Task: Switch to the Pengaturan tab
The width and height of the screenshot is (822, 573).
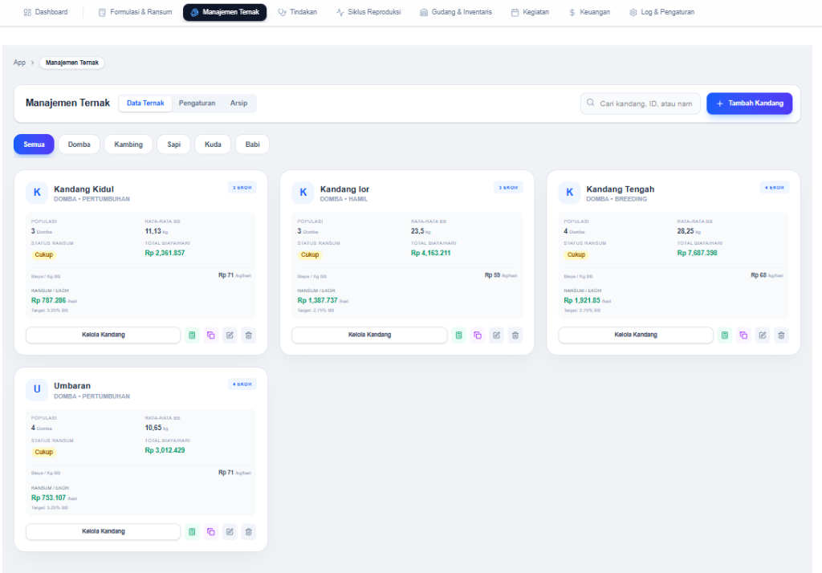Action: pyautogui.click(x=197, y=104)
